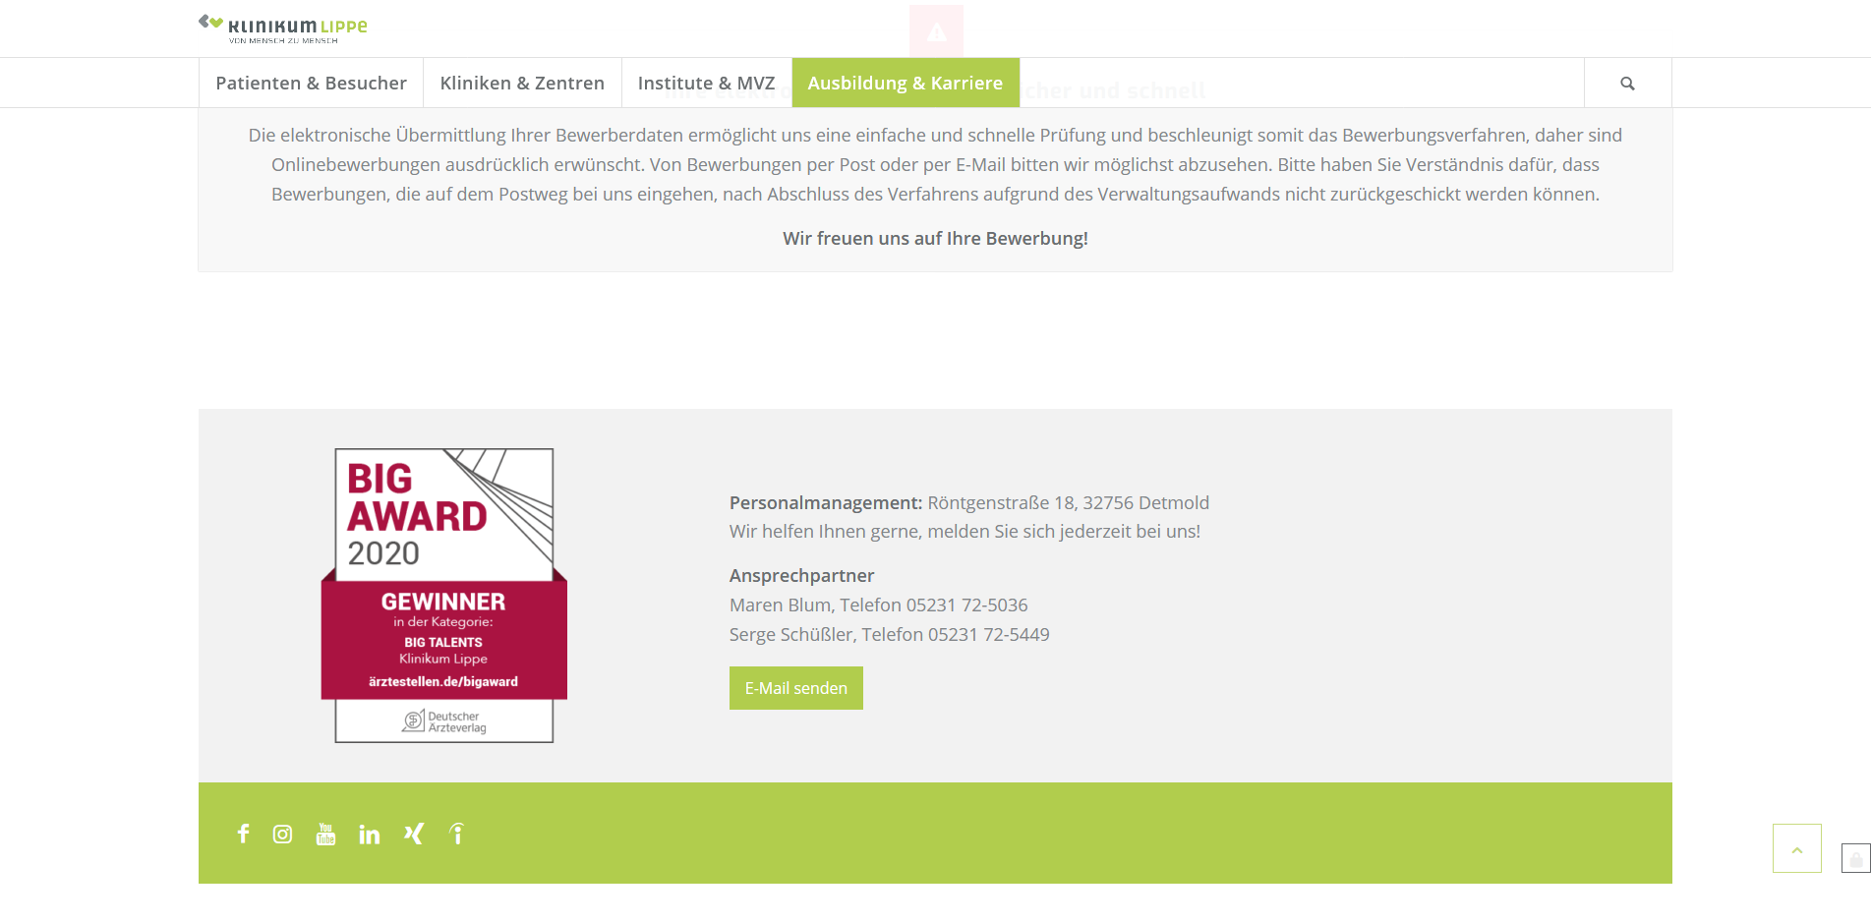Screen dimensions: 1871x922
Task: Click the Klinikum Lippe logo
Action: 283,29
